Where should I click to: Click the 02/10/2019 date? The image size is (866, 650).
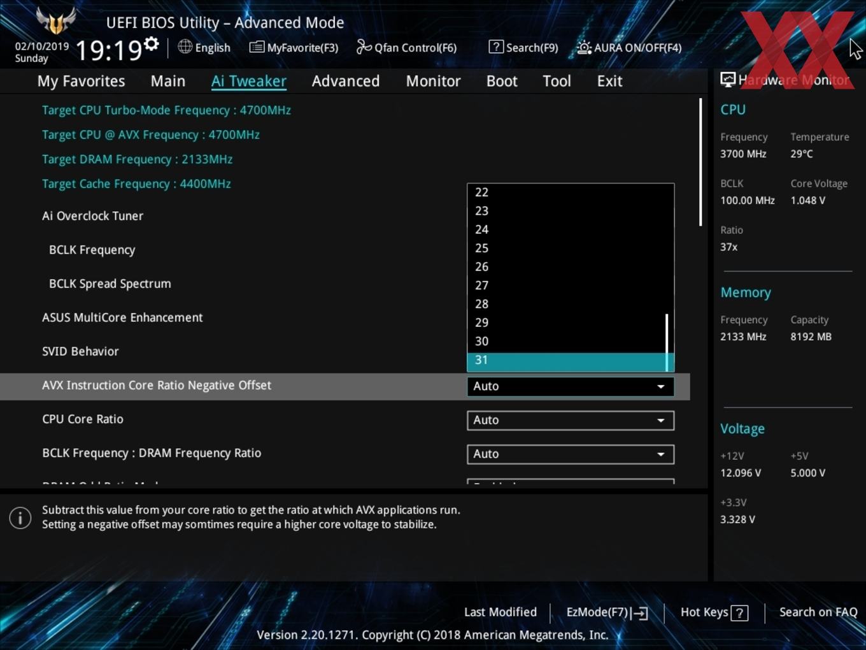pyautogui.click(x=42, y=47)
